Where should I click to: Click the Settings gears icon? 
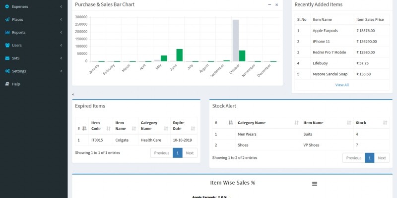[x=7, y=71]
